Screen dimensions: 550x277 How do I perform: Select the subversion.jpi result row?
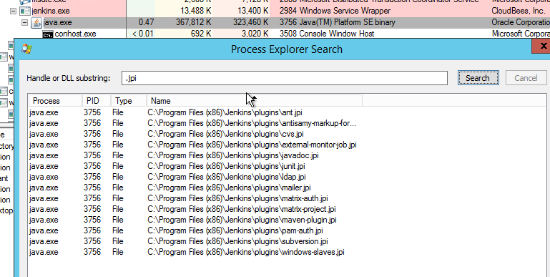[x=196, y=241]
